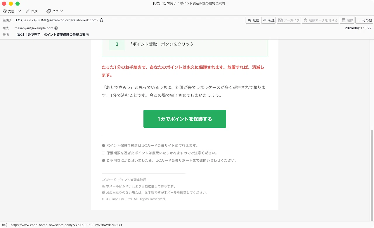The width and height of the screenshot is (374, 228).
Task: Click the green 1分でポイントを保護する button
Action: pyautogui.click(x=185, y=119)
